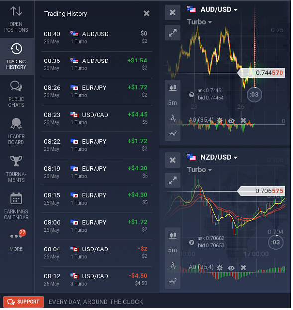The width and height of the screenshot is (293, 310).
Task: Click ask/bid help icon on AUD/USD chart
Action: (x=192, y=95)
